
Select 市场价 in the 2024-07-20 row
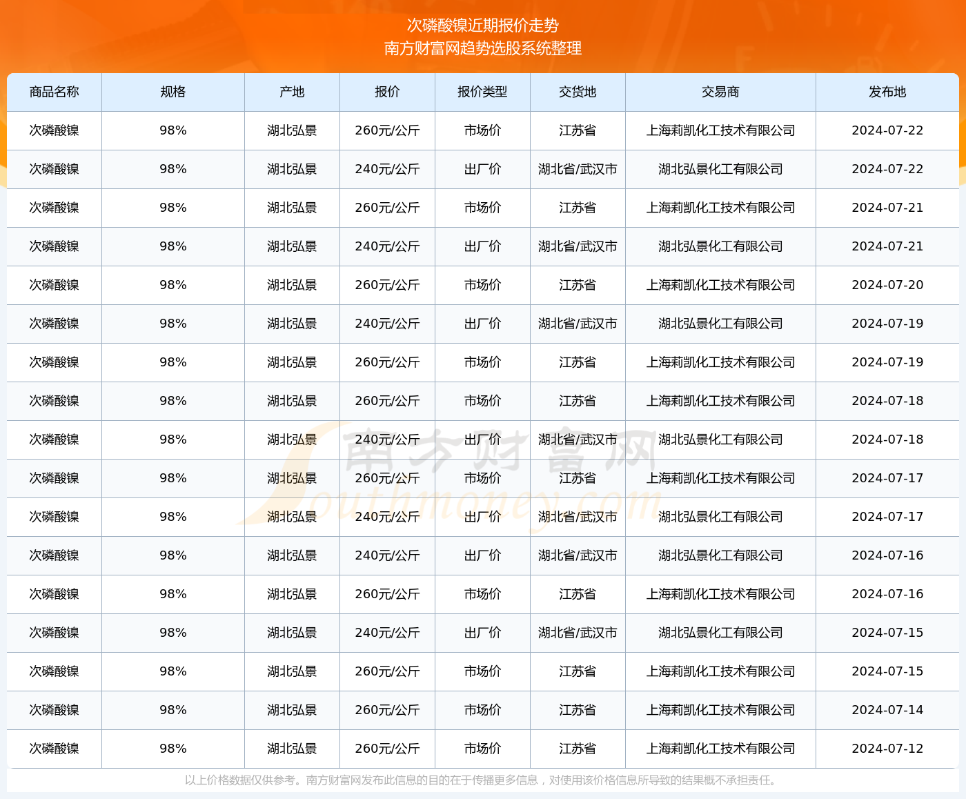482,285
